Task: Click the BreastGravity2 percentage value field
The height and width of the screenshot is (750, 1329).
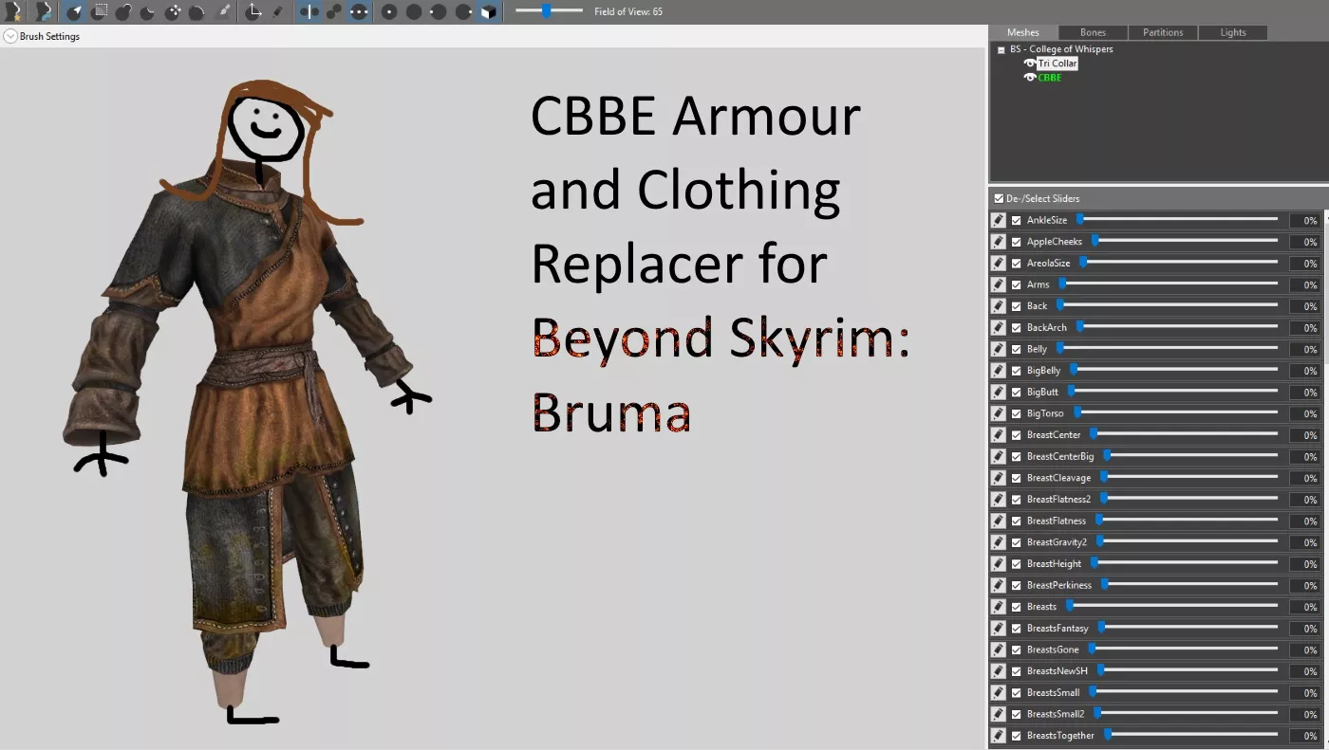Action: pyautogui.click(x=1304, y=542)
